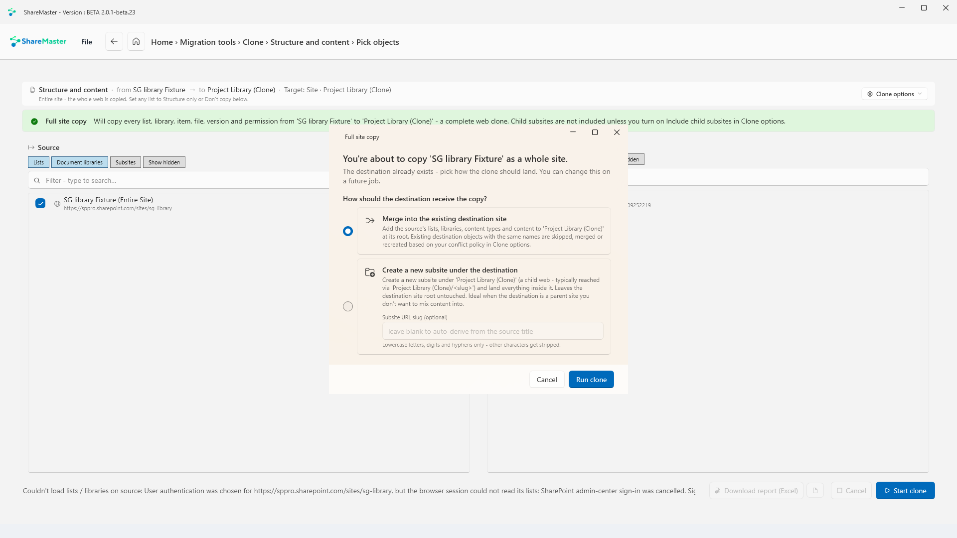Toggle Show hidden in Source panel
The width and height of the screenshot is (957, 538).
164,162
